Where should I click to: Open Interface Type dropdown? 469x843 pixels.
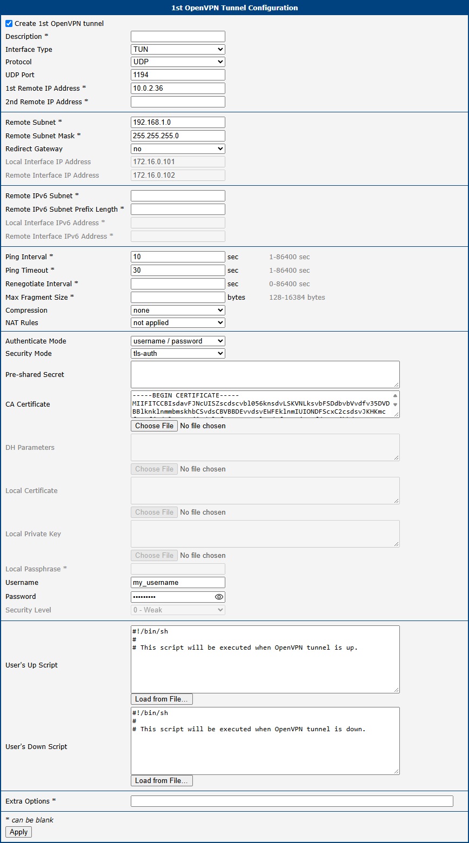tap(178, 49)
